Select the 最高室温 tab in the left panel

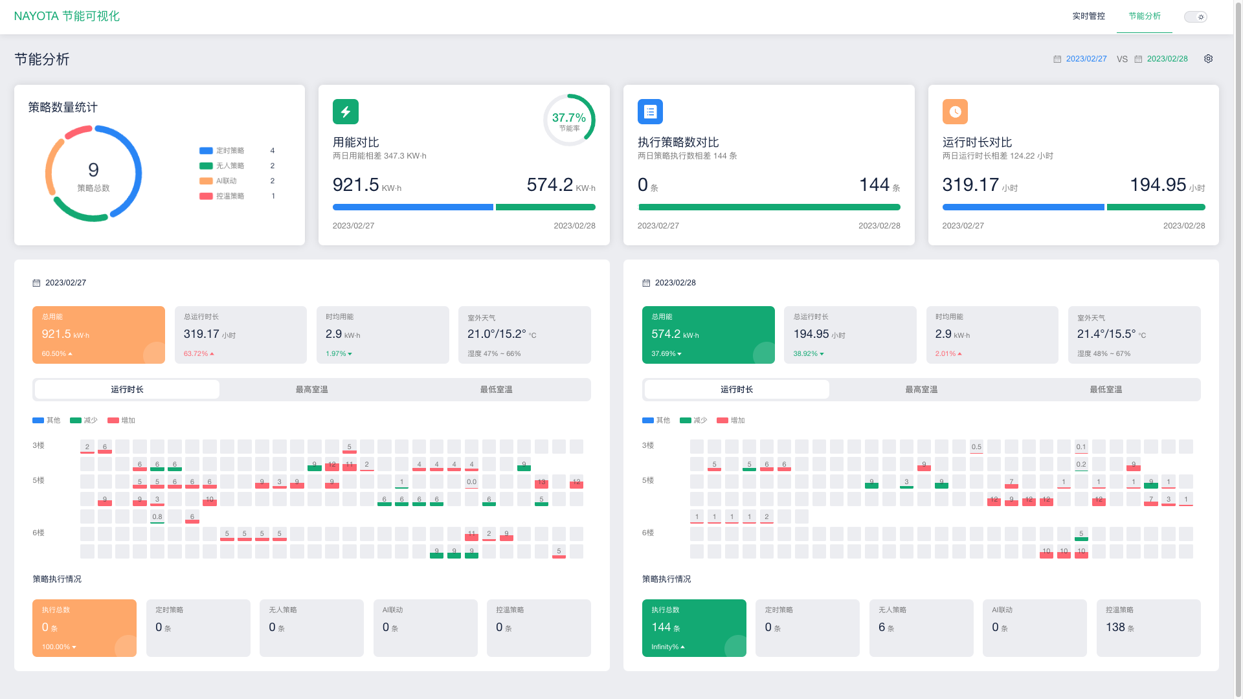(311, 390)
